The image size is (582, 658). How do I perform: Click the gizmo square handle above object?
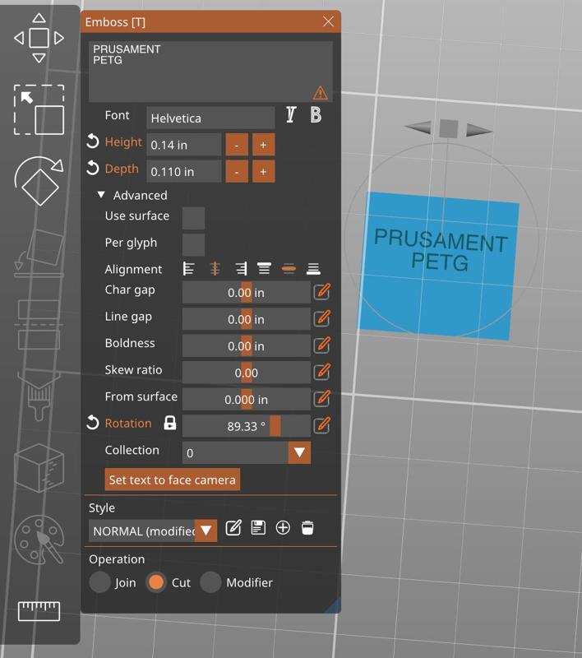point(448,128)
